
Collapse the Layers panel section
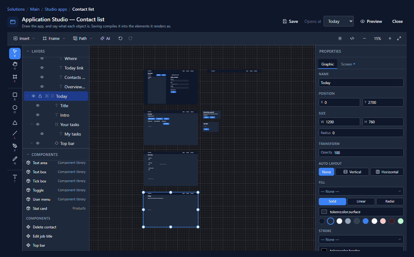click(x=28, y=51)
